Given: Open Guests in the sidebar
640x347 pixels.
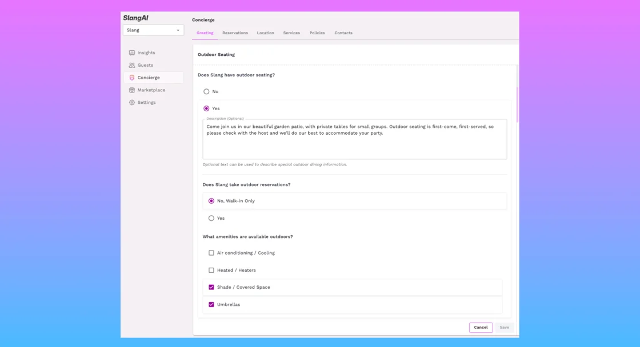Looking at the screenshot, I should click(x=145, y=65).
